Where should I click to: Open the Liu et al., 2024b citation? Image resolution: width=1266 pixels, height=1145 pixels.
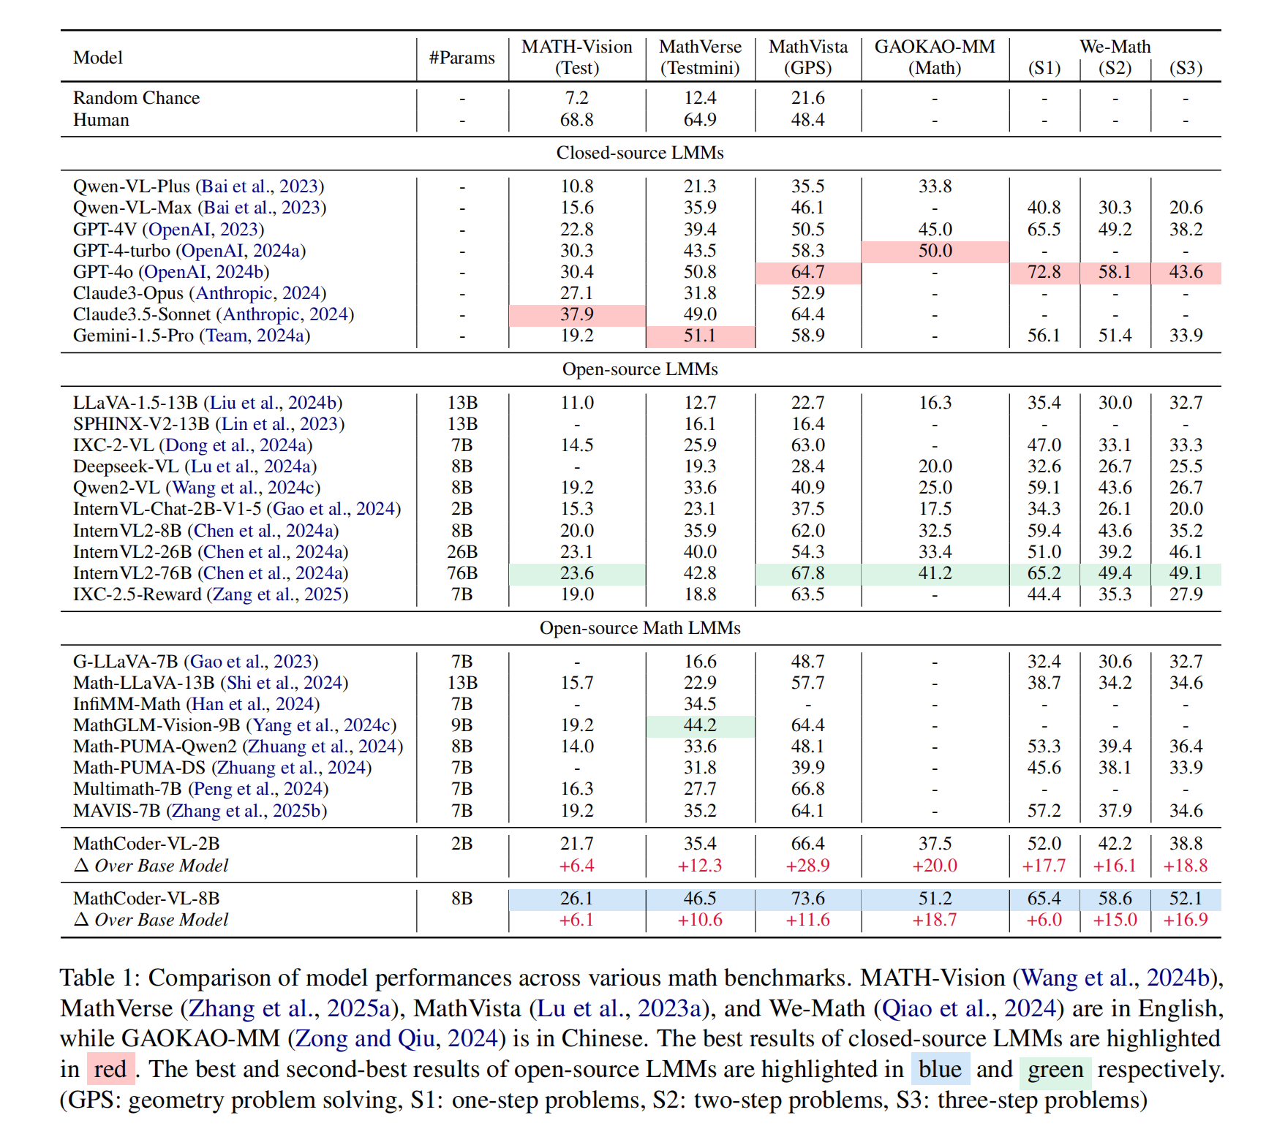(x=272, y=403)
